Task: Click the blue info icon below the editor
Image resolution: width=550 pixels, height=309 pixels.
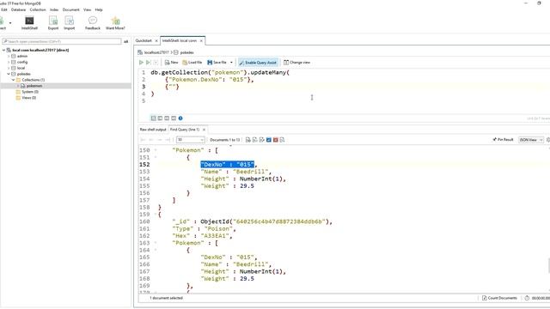Action: pyautogui.click(x=180, y=118)
